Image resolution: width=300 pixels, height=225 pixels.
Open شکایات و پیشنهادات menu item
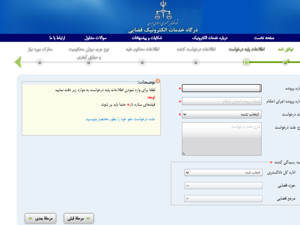tap(147, 38)
